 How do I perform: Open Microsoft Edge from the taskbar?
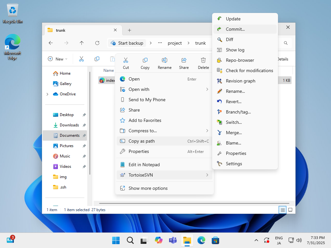[201, 240]
